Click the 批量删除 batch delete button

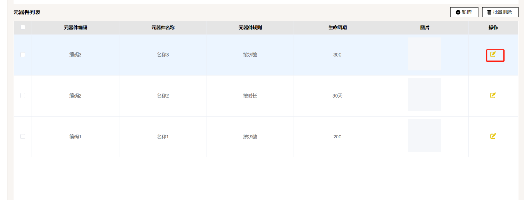point(500,12)
